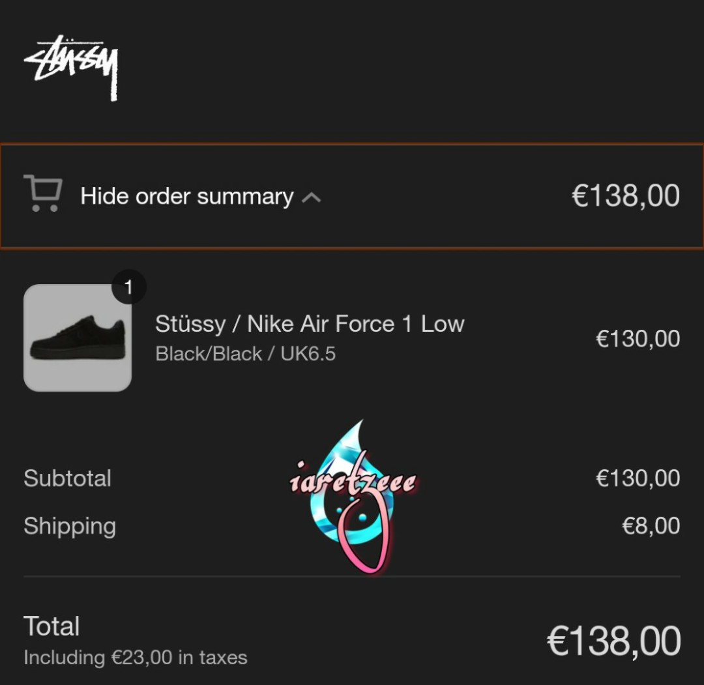
Task: Click the Subtotal label
Action: point(68,478)
